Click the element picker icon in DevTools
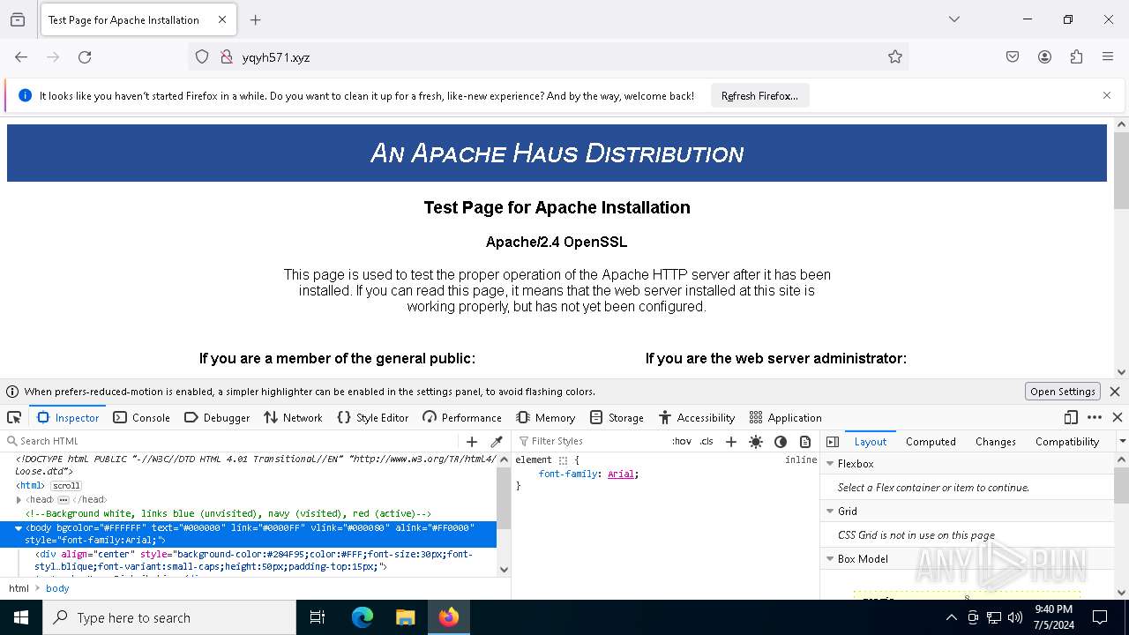 tap(14, 417)
